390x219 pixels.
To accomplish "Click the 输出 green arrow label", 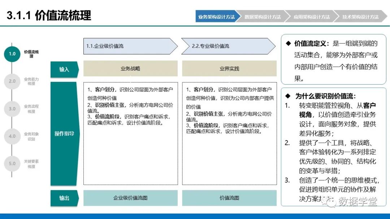I will click(64, 198).
